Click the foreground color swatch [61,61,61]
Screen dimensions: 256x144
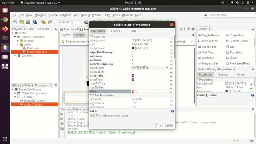[x=133, y=48]
